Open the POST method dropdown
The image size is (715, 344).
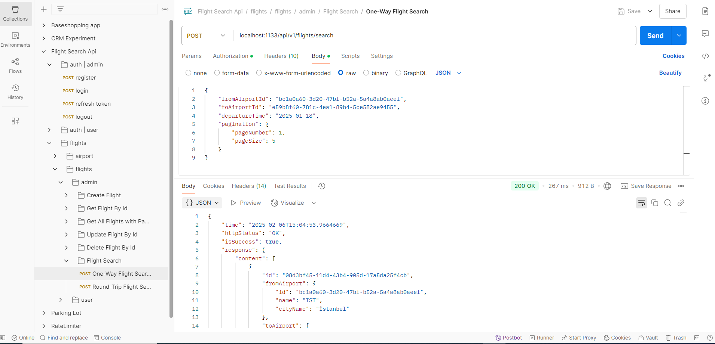[x=206, y=35]
